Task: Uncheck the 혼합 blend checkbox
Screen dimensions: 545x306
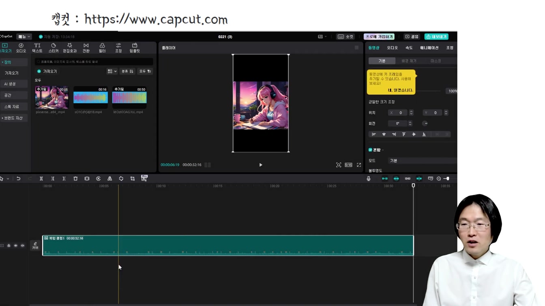Action: tap(370, 150)
